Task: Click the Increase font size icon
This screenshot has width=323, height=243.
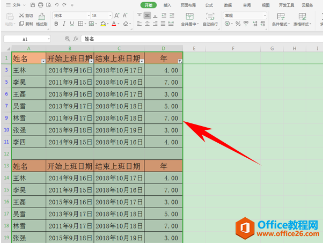Action: [x=117, y=16]
